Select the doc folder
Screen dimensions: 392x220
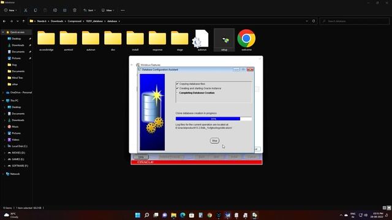click(x=113, y=41)
